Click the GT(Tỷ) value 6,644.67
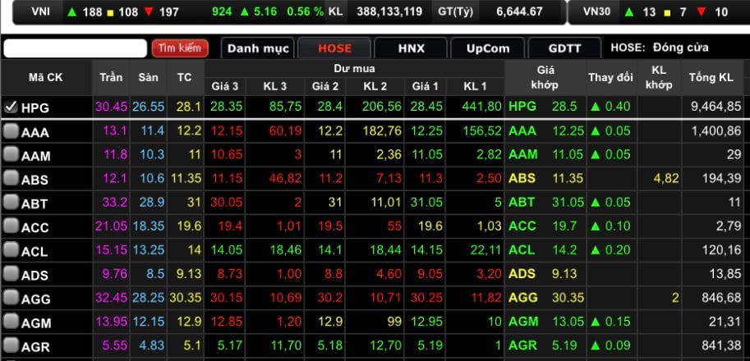The width and height of the screenshot is (750, 361). point(519,11)
